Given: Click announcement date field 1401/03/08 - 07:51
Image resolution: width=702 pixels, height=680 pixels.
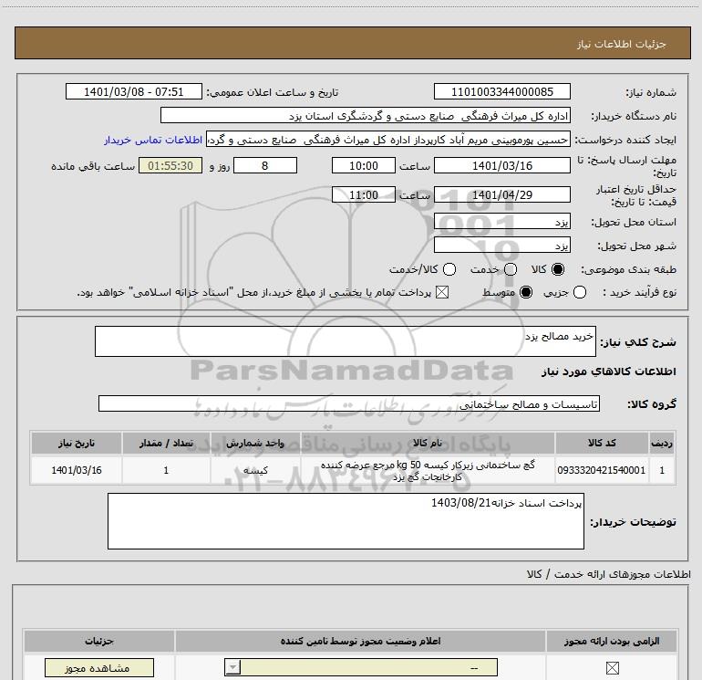Looking at the screenshot, I should point(134,92).
